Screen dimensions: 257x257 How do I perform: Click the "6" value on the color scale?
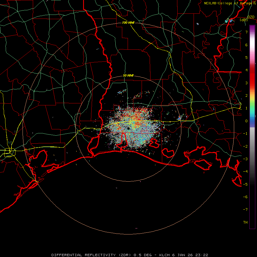click(x=246, y=45)
